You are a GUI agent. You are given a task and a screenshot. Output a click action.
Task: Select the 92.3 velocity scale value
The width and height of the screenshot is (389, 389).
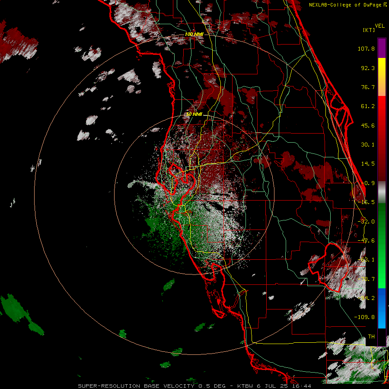368,68
